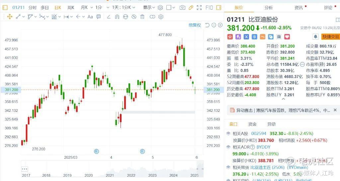Viewport: 340px width, 181px height.
Task: Open 快捷交易 quick trade
Action: [330, 37]
